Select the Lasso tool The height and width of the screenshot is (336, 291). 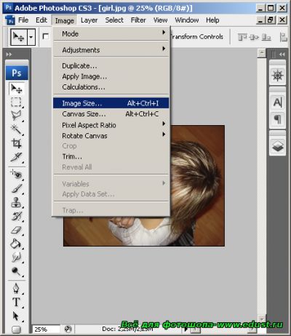pos(16,116)
